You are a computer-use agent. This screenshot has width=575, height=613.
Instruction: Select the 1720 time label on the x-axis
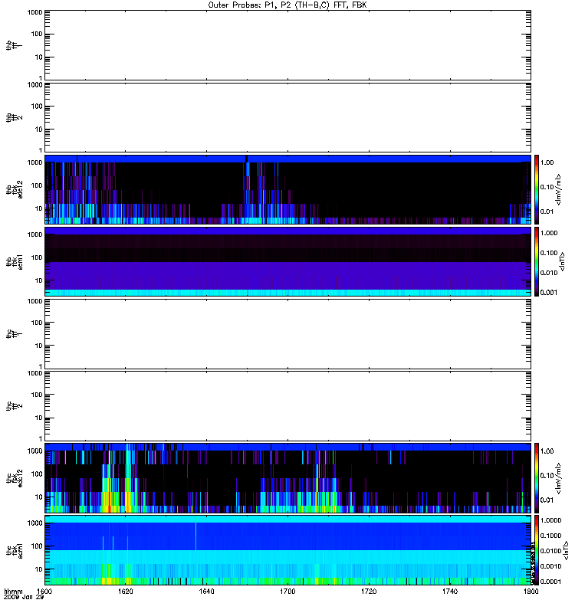tap(369, 592)
